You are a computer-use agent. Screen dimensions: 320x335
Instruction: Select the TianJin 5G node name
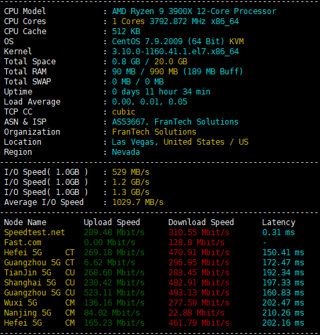pyautogui.click(x=28, y=273)
